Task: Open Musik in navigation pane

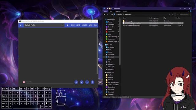Action: pyautogui.click(x=110, y=60)
